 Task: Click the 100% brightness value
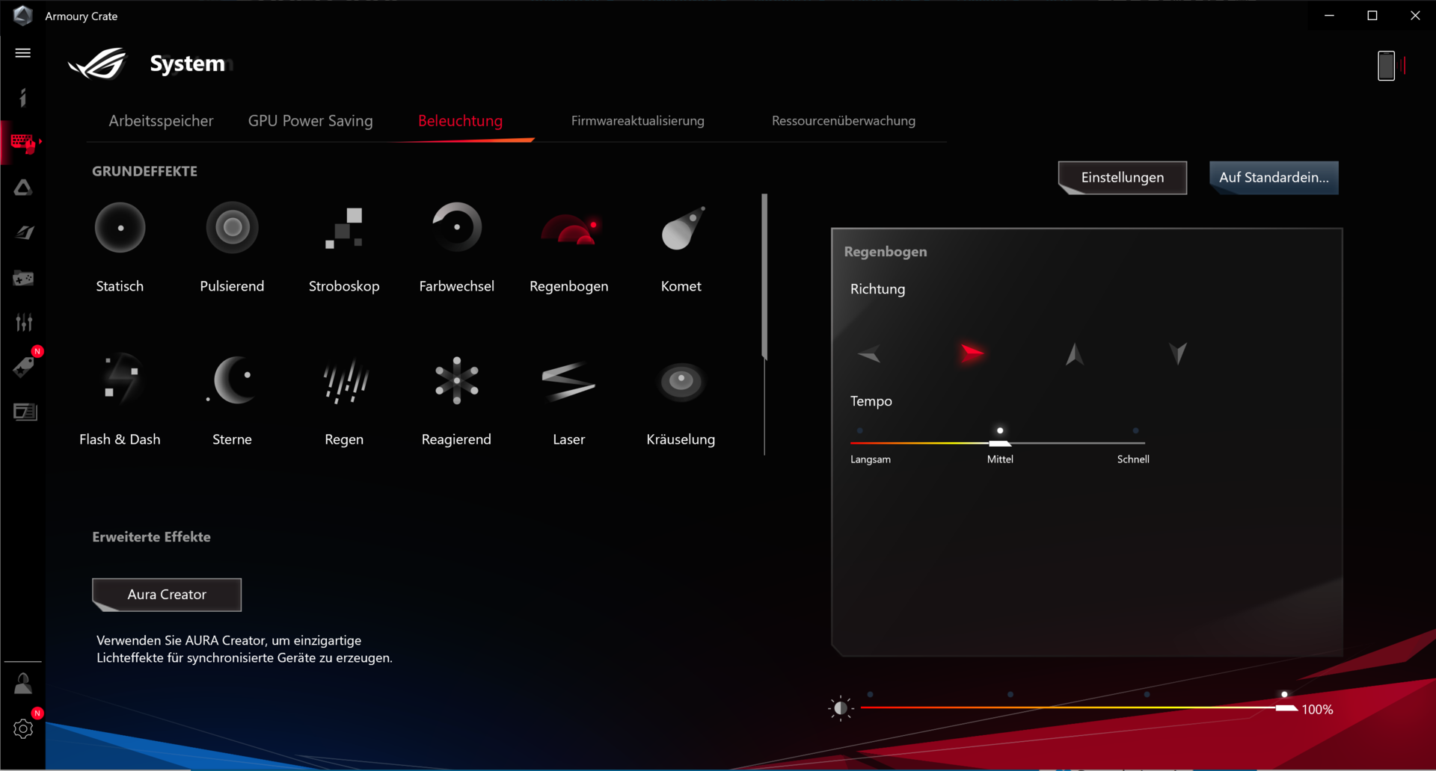click(x=1317, y=710)
